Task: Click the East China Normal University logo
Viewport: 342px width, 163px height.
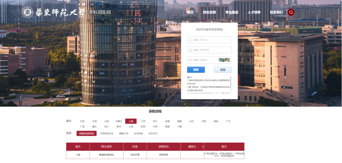Action: pyautogui.click(x=53, y=12)
